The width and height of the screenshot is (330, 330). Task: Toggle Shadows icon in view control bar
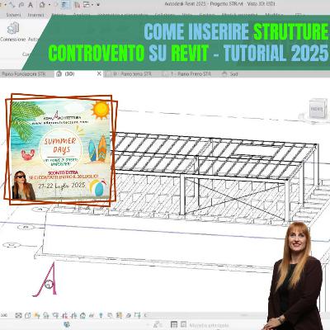46,315
